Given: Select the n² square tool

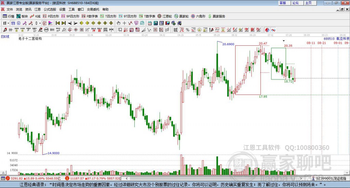Looking at the screenshot, I should (x=58, y=30).
